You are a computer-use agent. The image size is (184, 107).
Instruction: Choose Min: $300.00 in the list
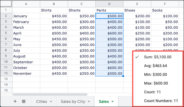click(x=155, y=74)
